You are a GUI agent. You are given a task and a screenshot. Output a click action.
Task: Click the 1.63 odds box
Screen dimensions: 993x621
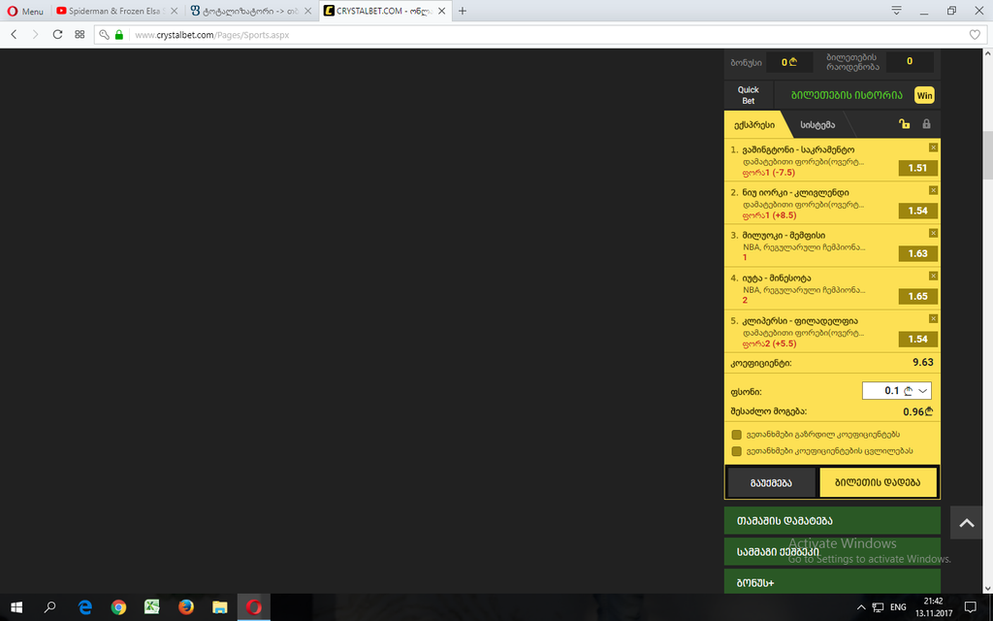click(917, 253)
